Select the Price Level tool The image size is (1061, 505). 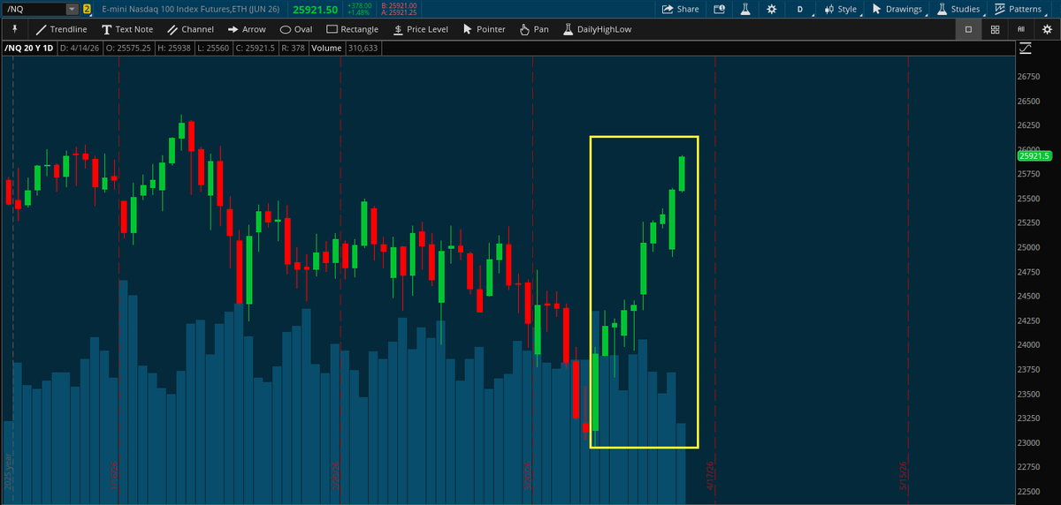pyautogui.click(x=421, y=29)
